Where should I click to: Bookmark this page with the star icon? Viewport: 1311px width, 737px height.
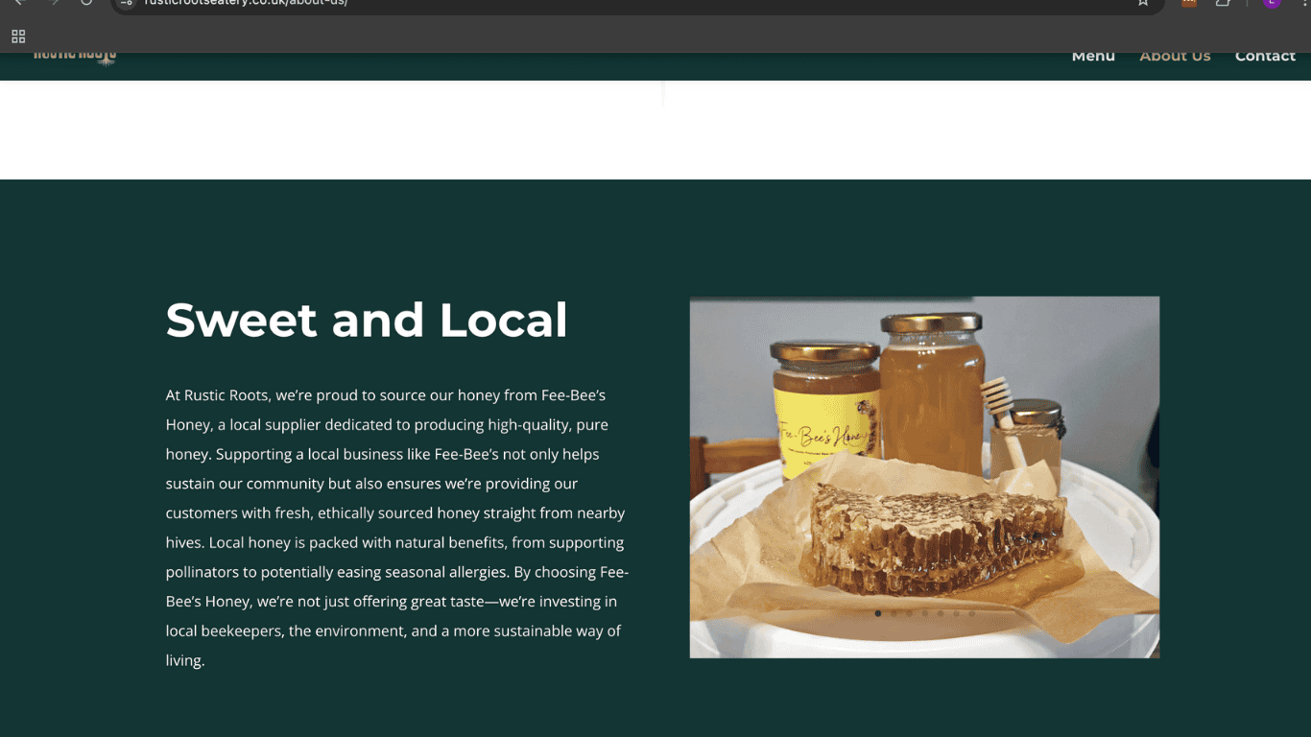1143,3
